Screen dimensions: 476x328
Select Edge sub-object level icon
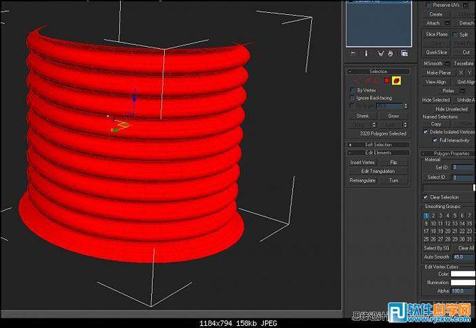coord(367,80)
